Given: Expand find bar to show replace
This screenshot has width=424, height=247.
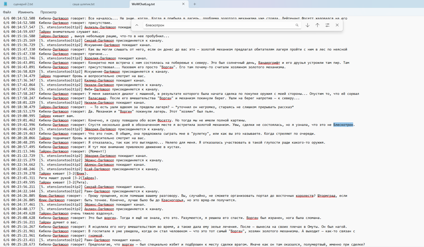Looking at the screenshot, I should click(x=137, y=25).
